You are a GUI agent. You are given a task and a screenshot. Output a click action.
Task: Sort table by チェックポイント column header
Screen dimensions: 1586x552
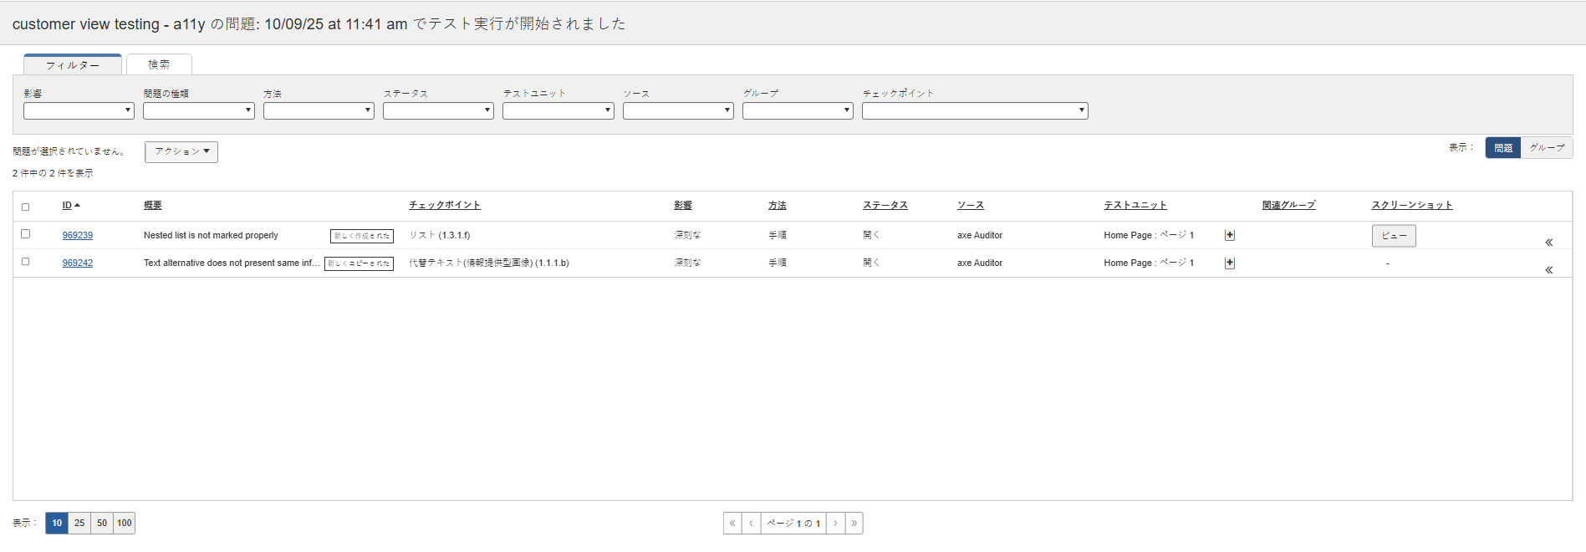point(445,206)
